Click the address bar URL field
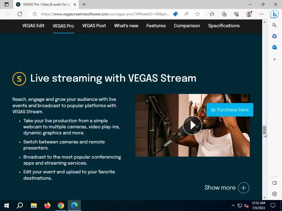 click(x=105, y=14)
